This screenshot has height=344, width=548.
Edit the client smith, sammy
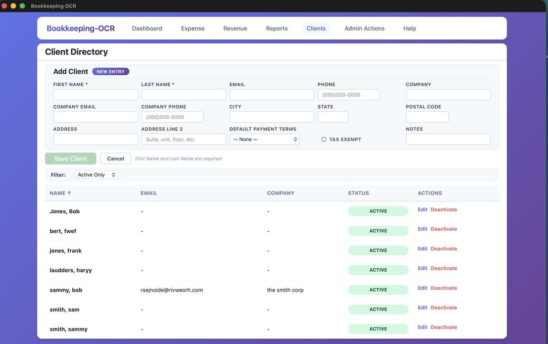(x=422, y=327)
